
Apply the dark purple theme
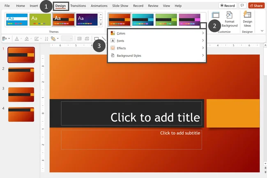87,20
